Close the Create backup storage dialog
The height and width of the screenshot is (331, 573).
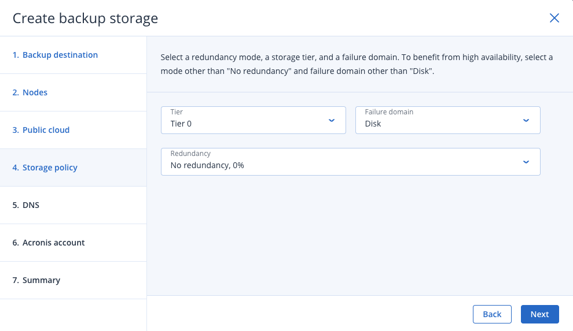pos(554,18)
